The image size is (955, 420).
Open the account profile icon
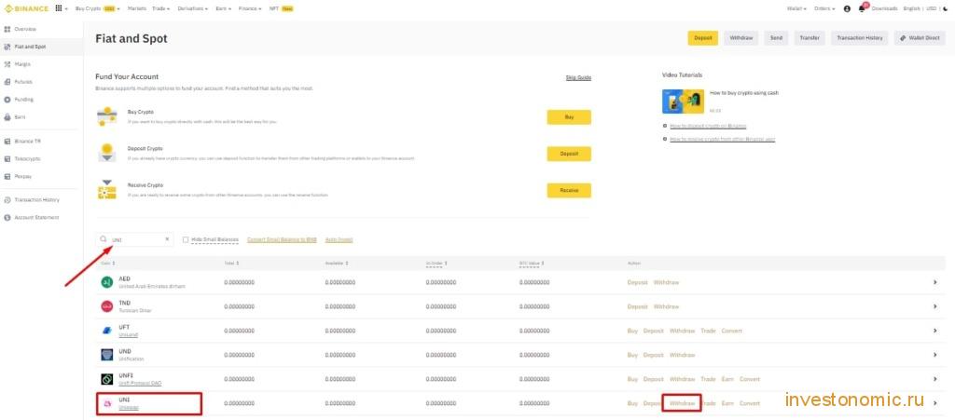point(847,8)
